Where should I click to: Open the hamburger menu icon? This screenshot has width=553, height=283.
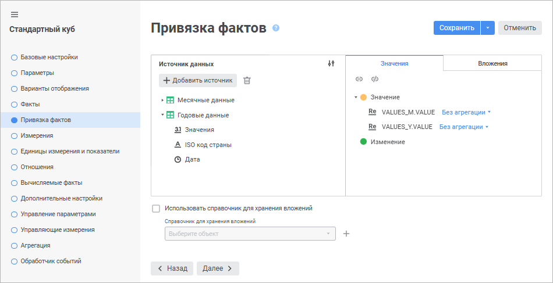point(15,15)
